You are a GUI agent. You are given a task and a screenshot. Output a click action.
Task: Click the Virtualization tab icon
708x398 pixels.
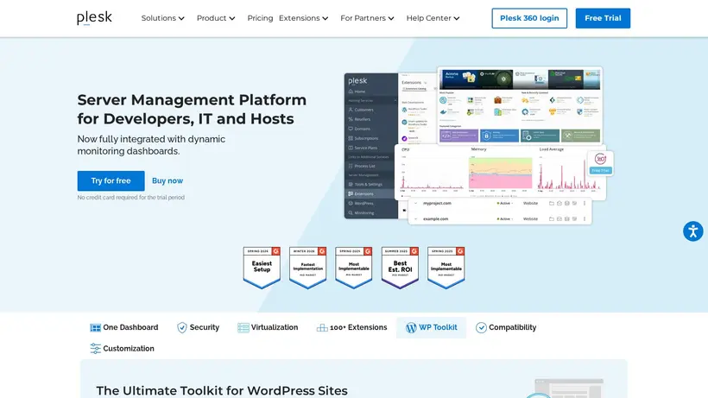coord(243,327)
